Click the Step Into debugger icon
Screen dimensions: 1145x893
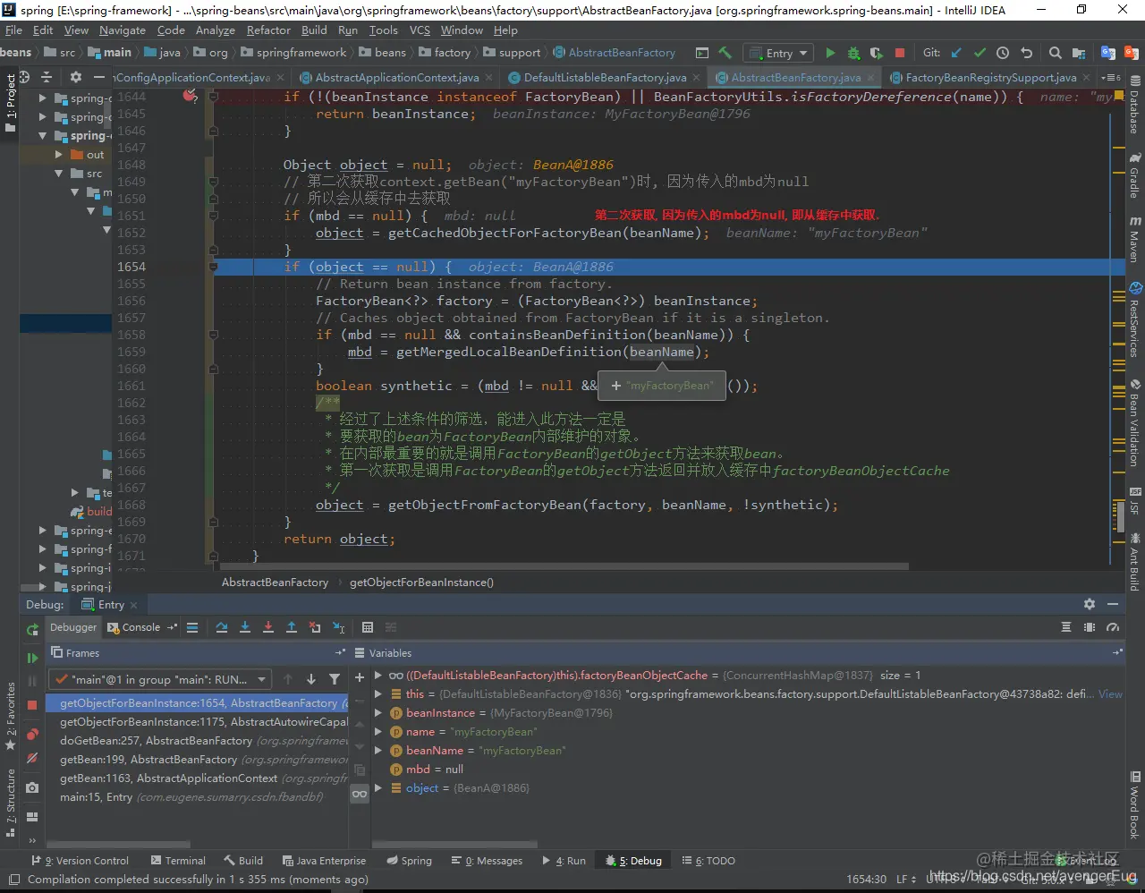click(245, 627)
